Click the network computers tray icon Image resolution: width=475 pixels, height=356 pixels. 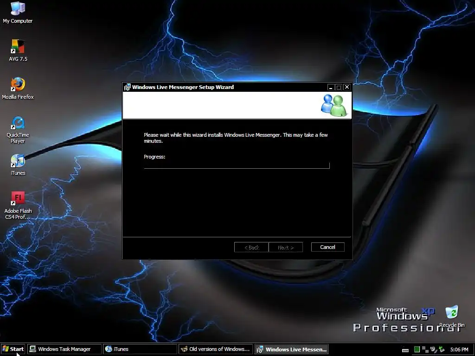[x=425, y=350]
